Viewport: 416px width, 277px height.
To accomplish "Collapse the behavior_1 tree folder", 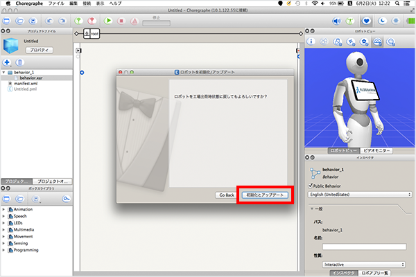I will pyautogui.click(x=4, y=72).
